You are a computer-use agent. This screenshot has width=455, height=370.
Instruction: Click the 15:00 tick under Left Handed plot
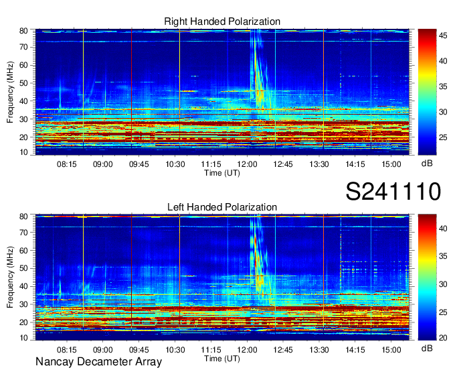[391, 350]
